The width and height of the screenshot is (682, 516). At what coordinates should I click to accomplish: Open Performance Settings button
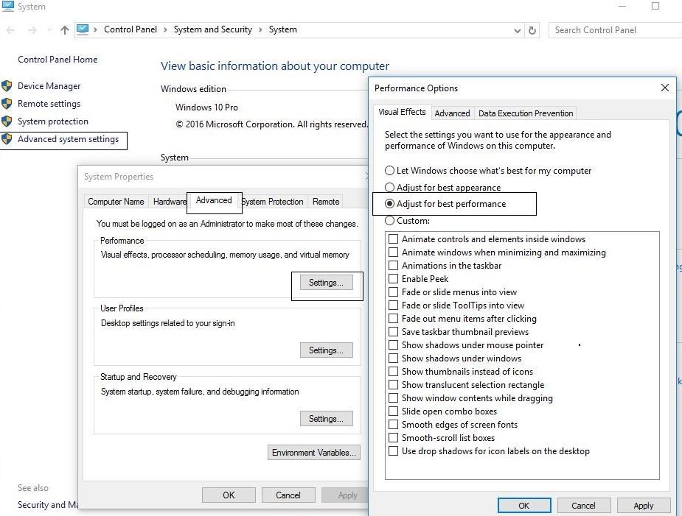(x=326, y=283)
